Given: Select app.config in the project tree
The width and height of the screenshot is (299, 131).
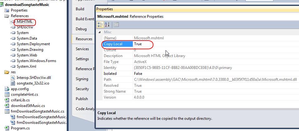Looking at the screenshot, I should click(20, 89).
